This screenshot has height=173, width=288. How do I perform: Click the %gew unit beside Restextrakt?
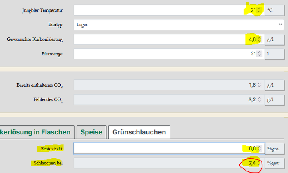point(274,149)
